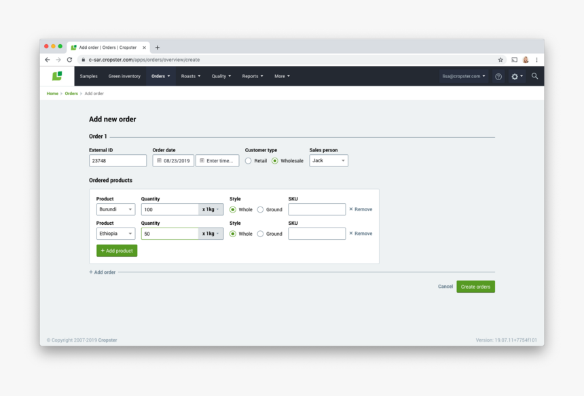Cancel the new order

[x=445, y=287]
